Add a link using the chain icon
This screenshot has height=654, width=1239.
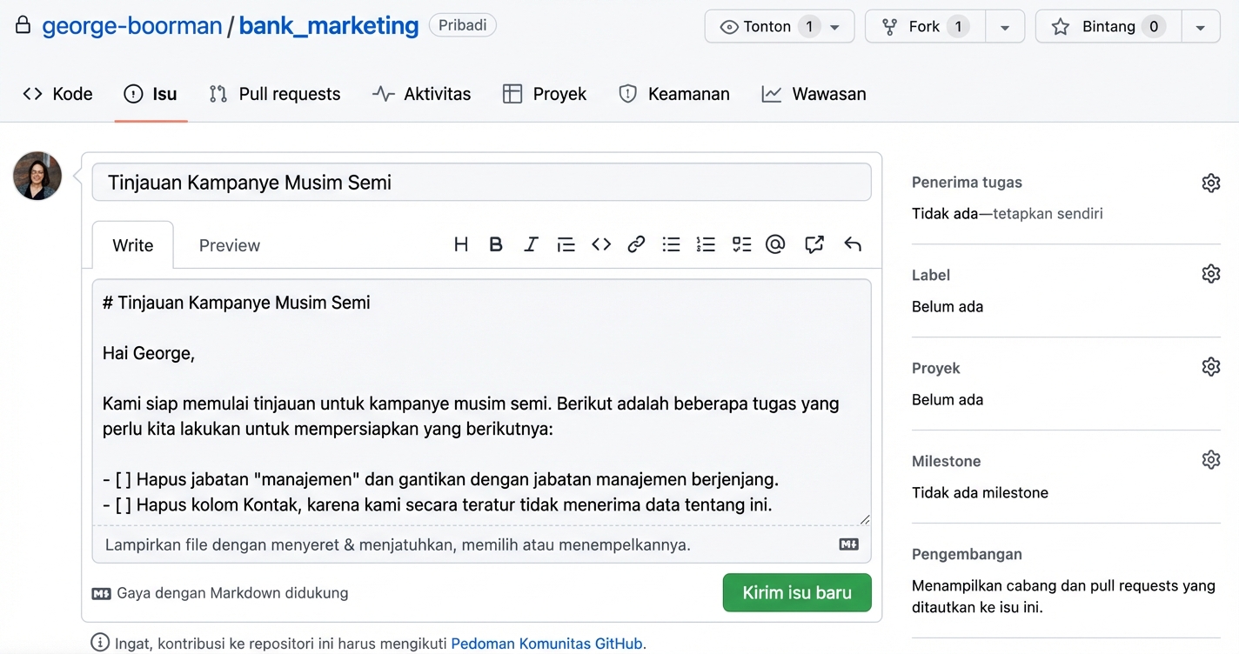point(636,244)
